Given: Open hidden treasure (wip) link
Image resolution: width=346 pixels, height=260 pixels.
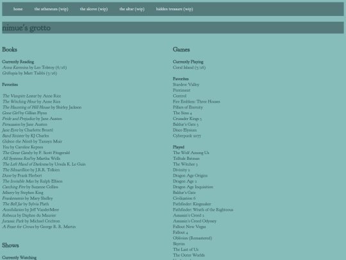Looking at the screenshot, I should point(174,9).
